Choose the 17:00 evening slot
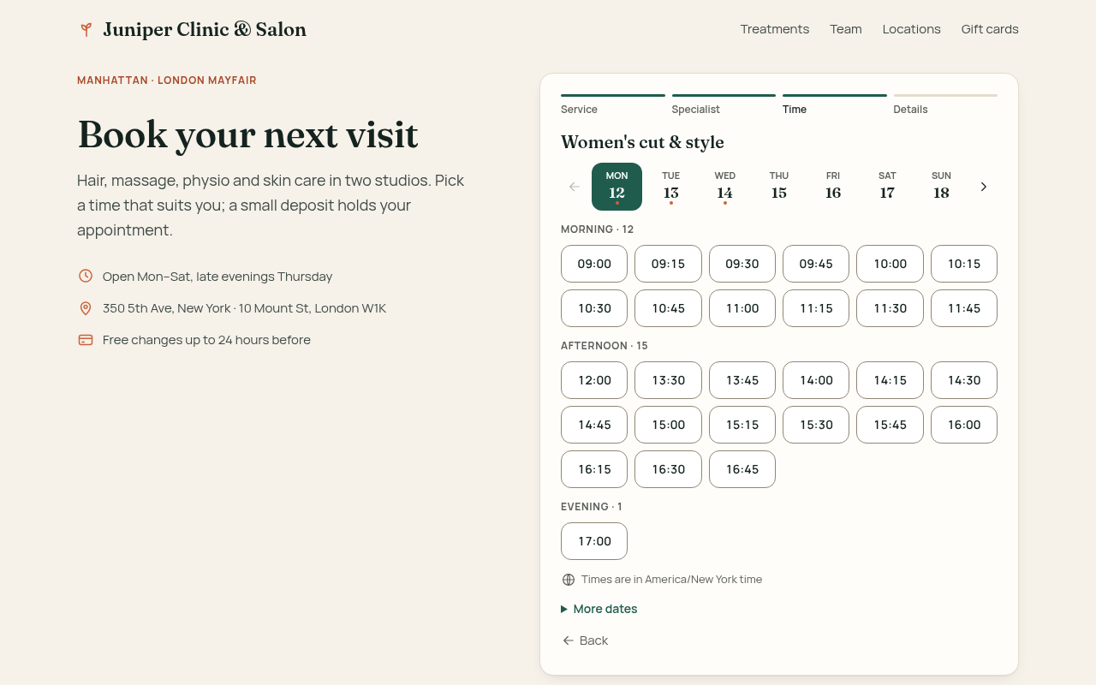This screenshot has height=685, width=1096. pos(594,541)
